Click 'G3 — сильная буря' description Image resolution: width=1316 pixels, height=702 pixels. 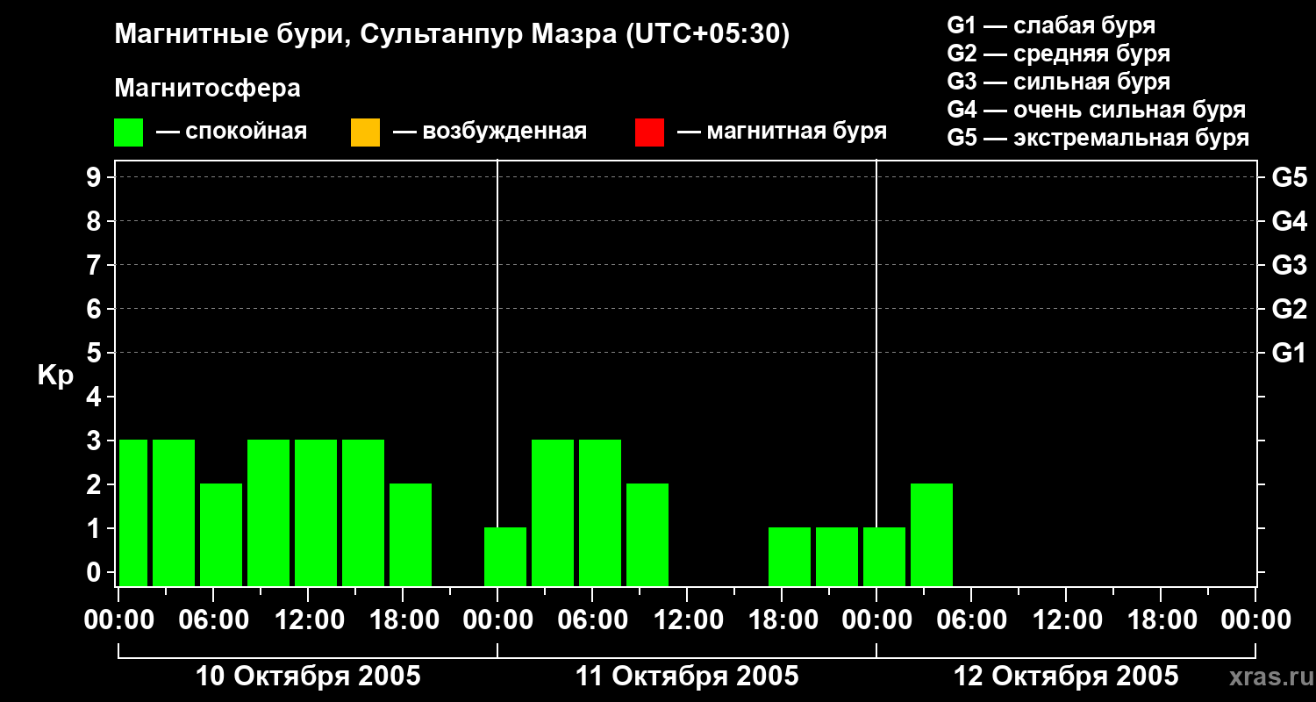(x=1059, y=82)
